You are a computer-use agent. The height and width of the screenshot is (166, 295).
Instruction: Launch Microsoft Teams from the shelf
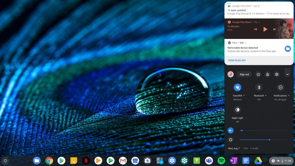209,161
